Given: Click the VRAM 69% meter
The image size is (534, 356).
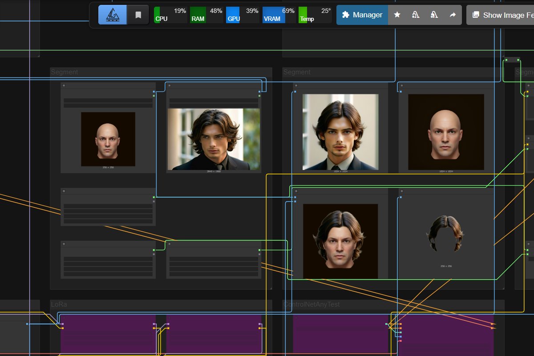Looking at the screenshot, I should (279, 15).
